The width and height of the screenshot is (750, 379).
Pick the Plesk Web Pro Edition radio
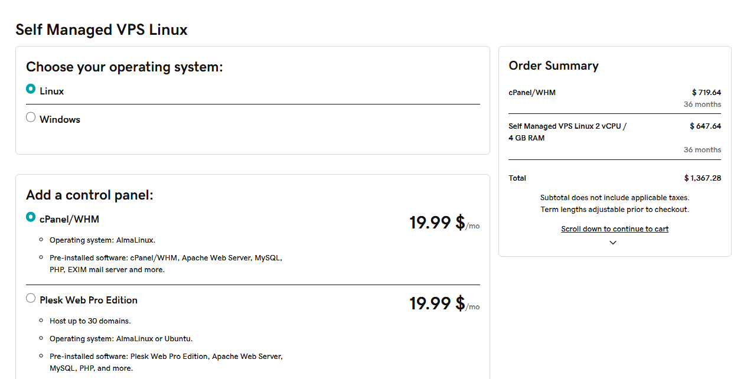(31, 298)
